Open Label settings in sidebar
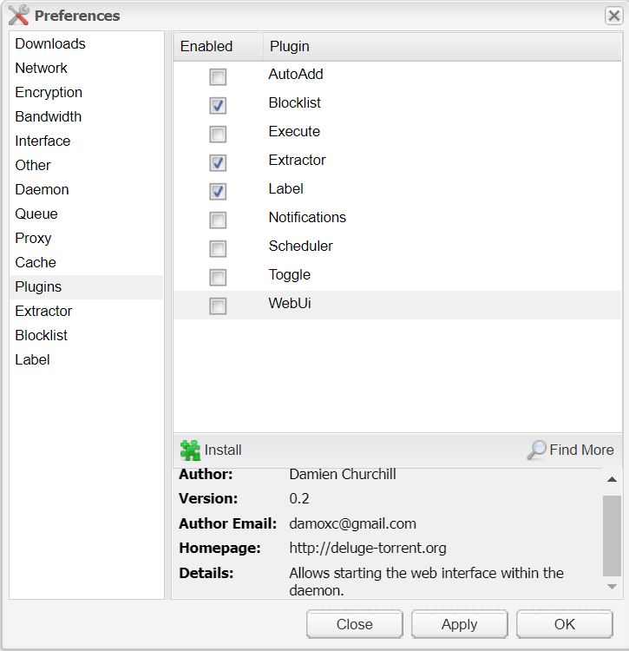629x651 pixels. (x=86, y=359)
